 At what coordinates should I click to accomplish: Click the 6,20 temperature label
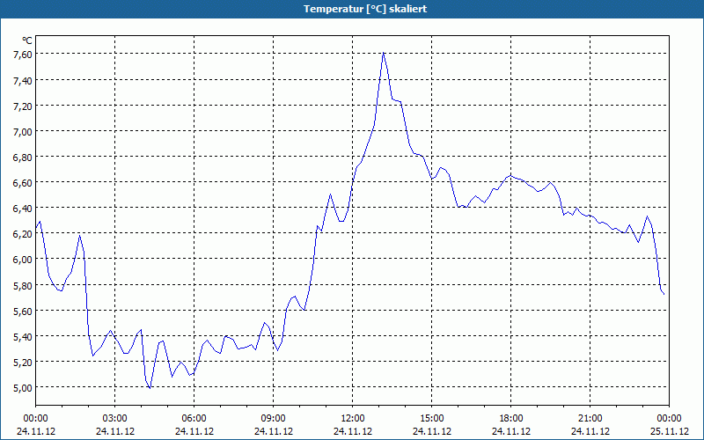23,234
